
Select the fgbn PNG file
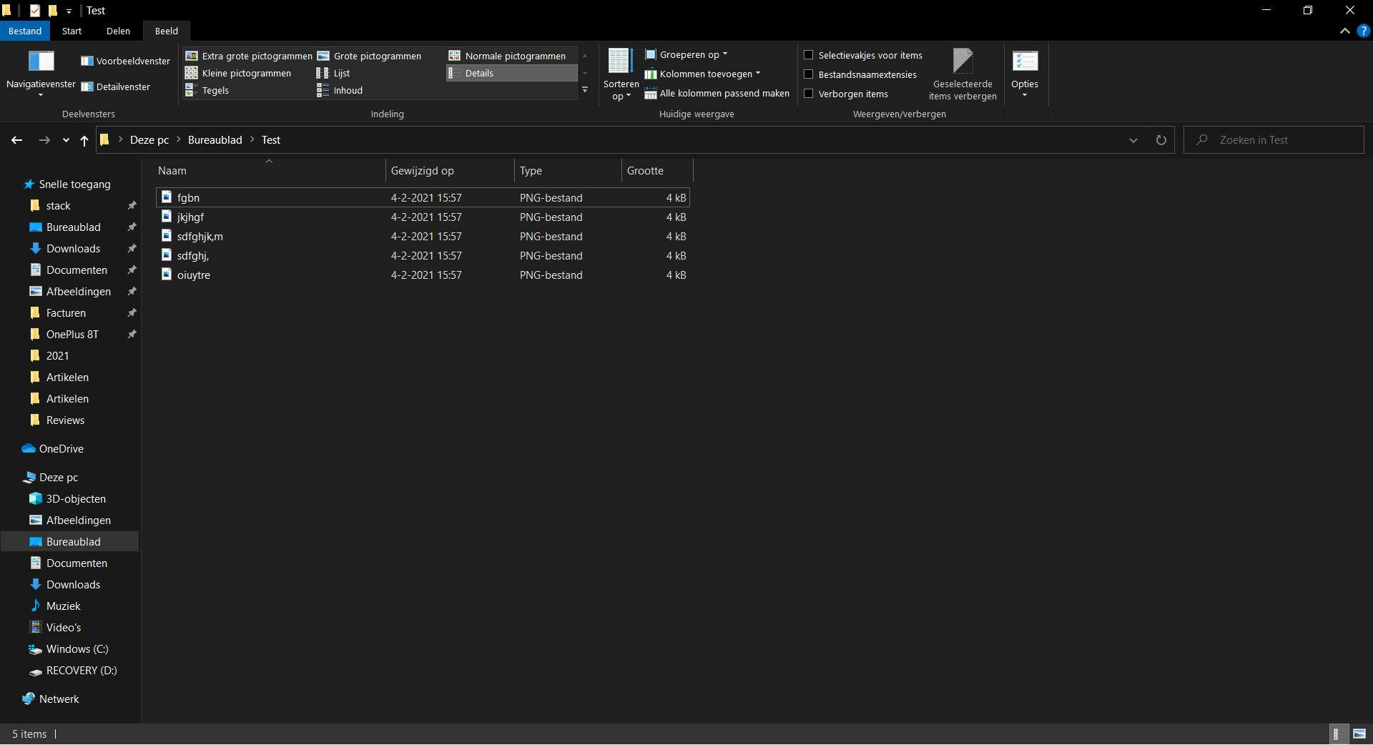pos(423,197)
